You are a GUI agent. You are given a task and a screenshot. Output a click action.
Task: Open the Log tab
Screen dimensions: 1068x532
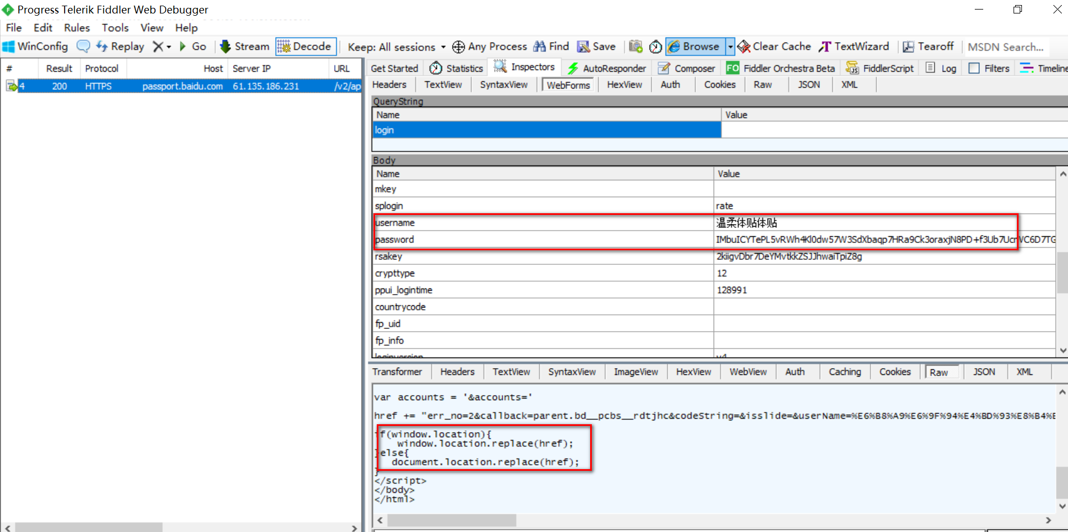941,68
